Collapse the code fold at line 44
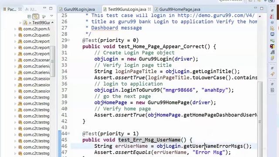This screenshot has height=157, width=279. tap(69, 133)
